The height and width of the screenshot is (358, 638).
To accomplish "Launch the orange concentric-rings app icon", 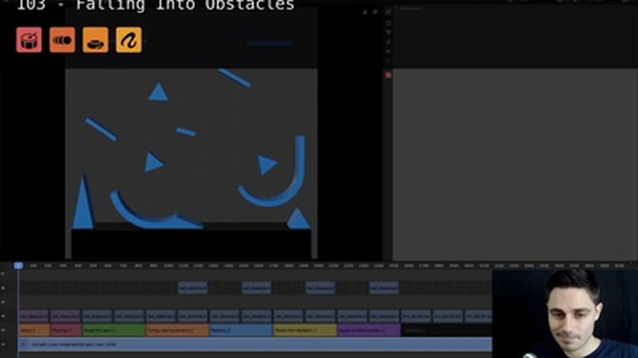I will pyautogui.click(x=62, y=40).
